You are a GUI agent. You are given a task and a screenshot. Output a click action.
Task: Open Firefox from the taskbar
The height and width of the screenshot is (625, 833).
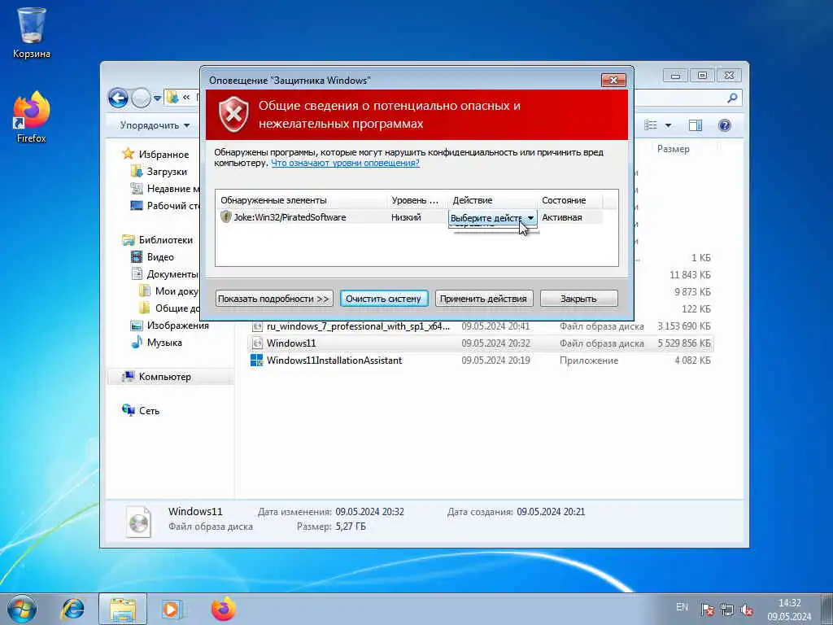pyautogui.click(x=223, y=609)
